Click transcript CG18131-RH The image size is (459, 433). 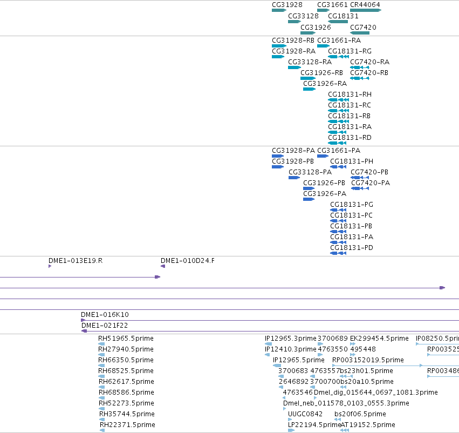(x=338, y=100)
